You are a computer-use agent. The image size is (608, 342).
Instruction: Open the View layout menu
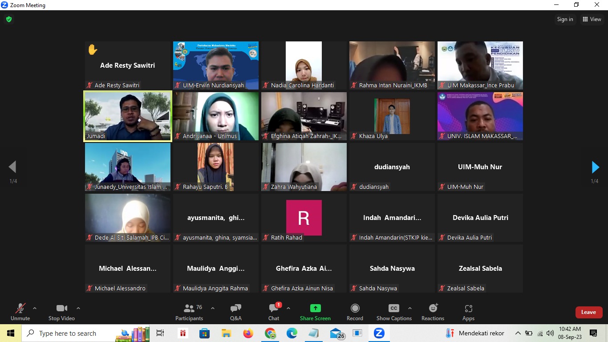[592, 19]
